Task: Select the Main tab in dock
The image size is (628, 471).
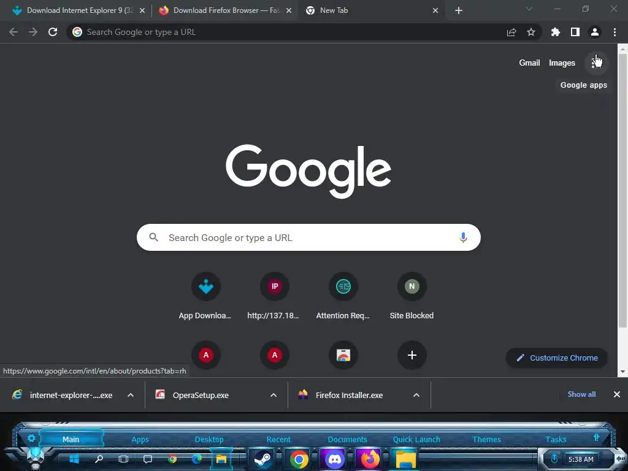Action: 71,439
